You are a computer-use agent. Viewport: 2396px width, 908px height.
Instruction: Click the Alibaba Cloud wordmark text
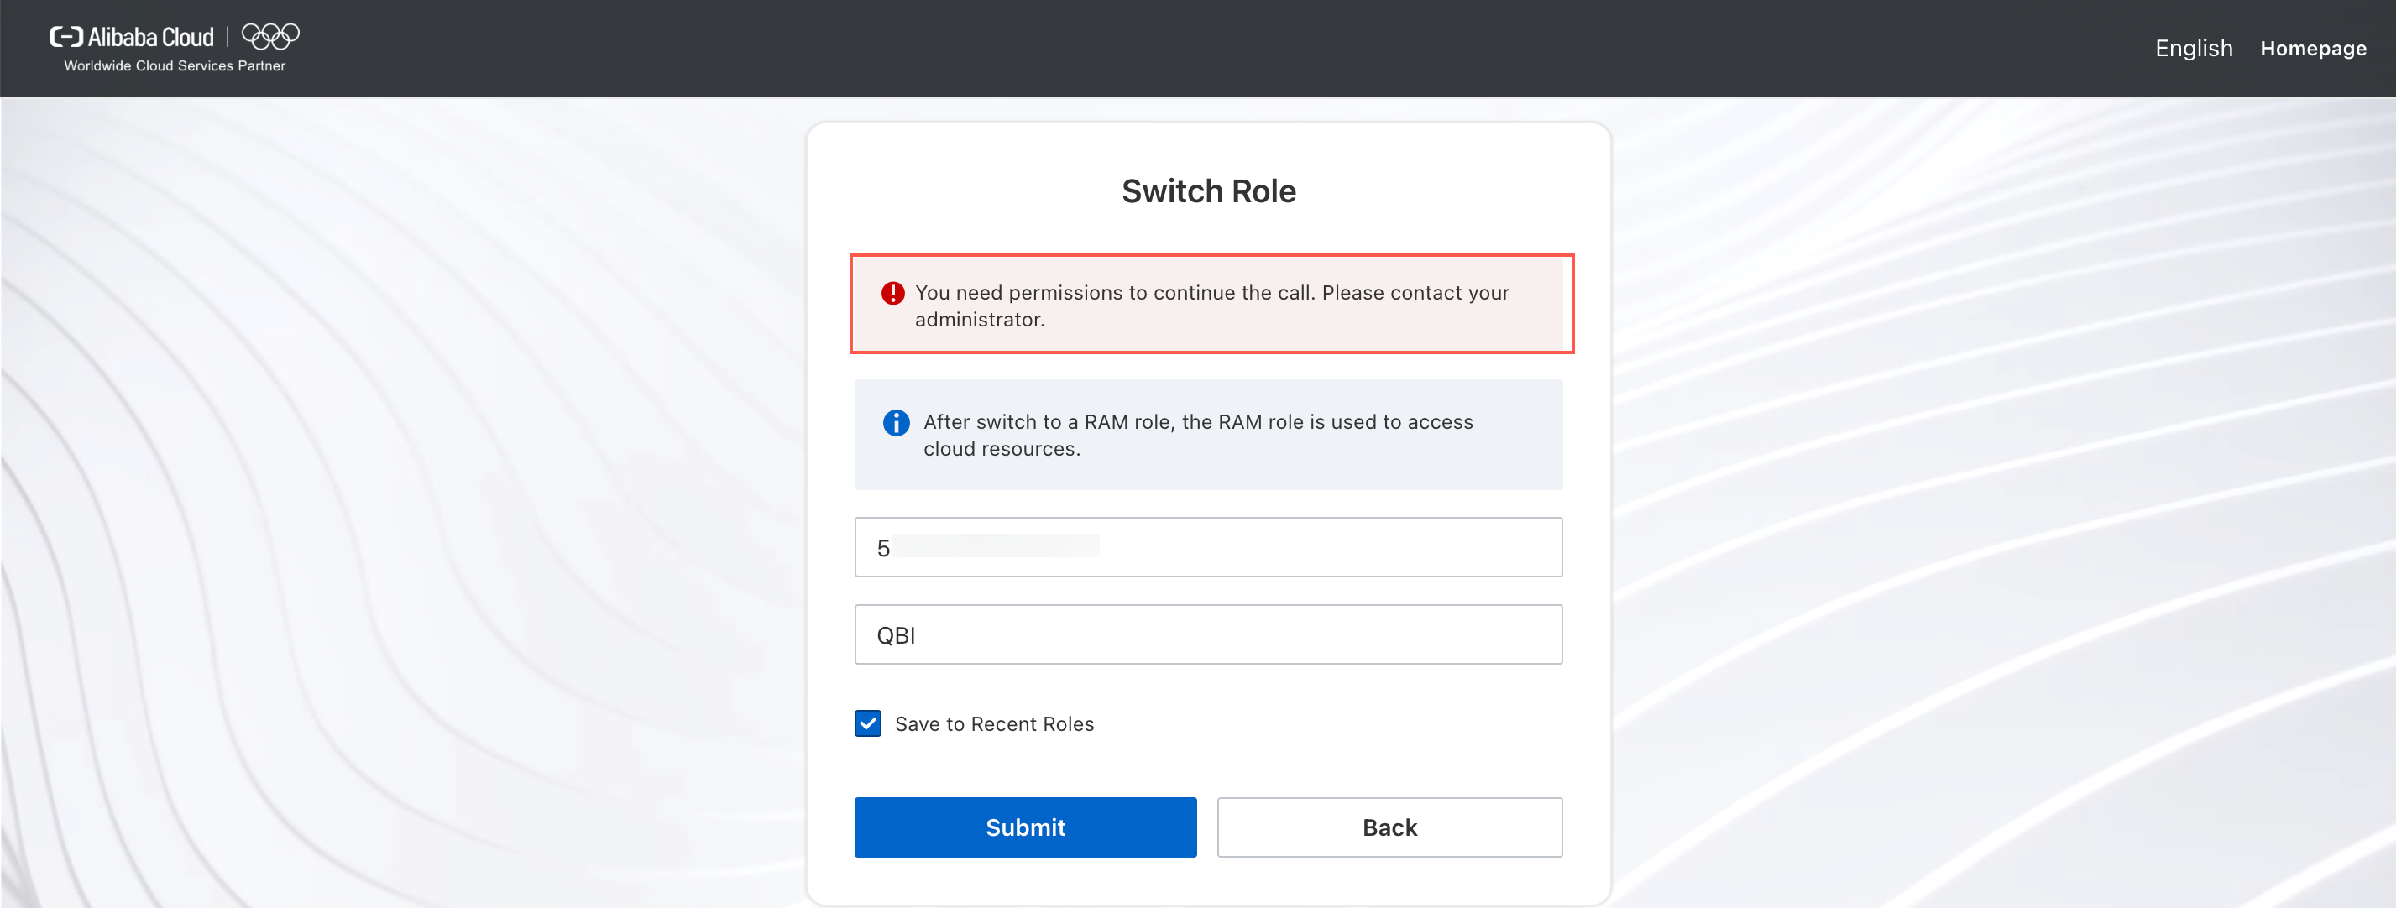click(150, 37)
